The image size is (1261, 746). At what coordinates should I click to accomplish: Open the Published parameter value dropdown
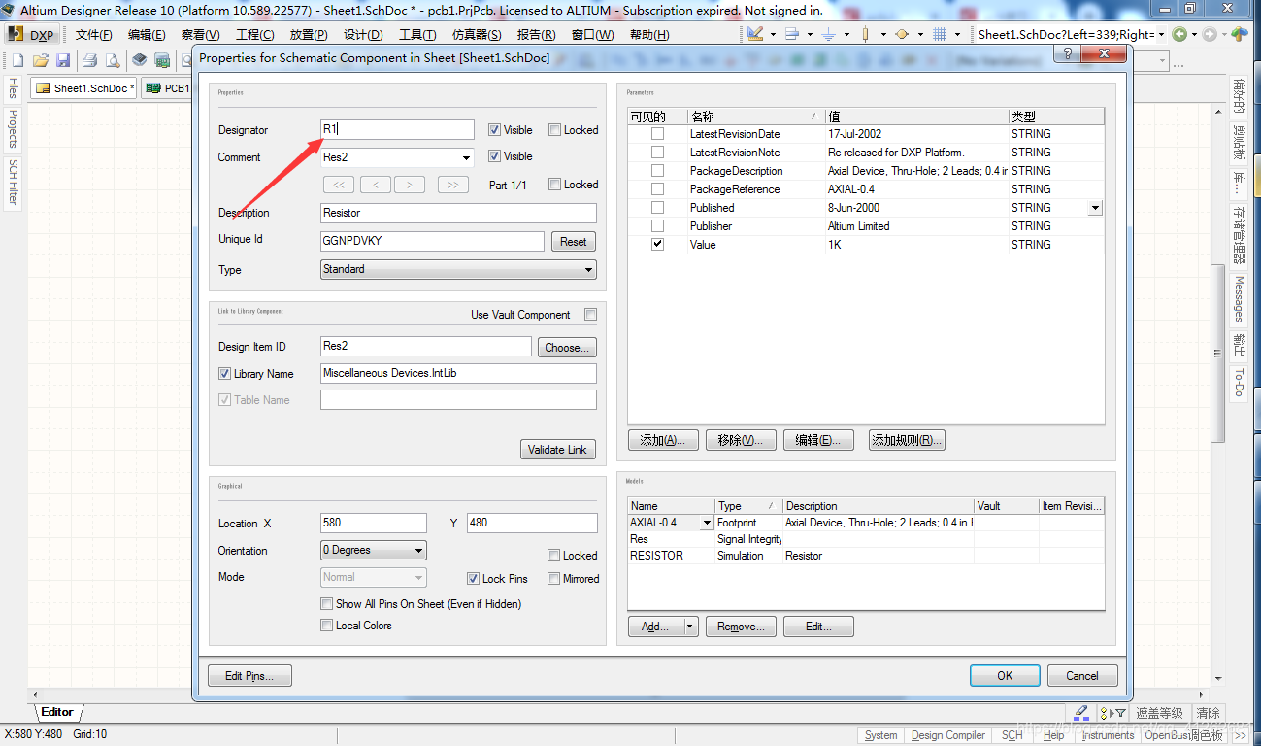click(x=1095, y=208)
